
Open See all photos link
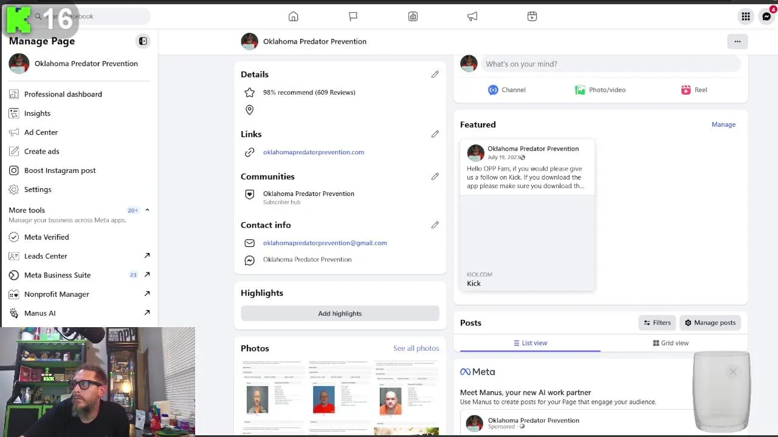click(416, 348)
